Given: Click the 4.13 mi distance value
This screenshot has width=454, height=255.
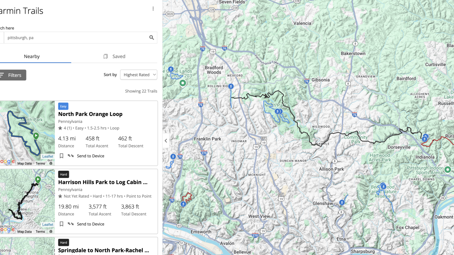Looking at the screenshot, I should pos(67,139).
